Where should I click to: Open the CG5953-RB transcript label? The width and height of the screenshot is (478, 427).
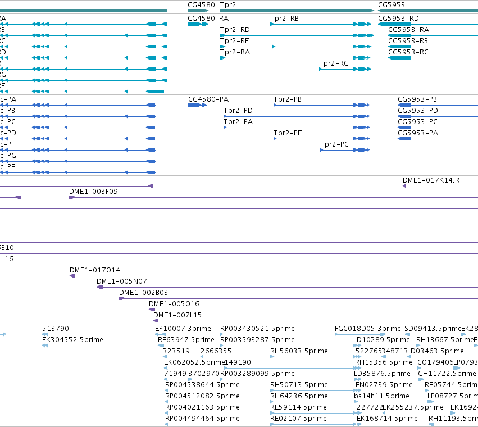point(408,41)
